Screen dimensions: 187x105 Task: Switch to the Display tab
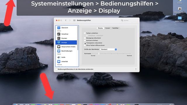(100, 28)
